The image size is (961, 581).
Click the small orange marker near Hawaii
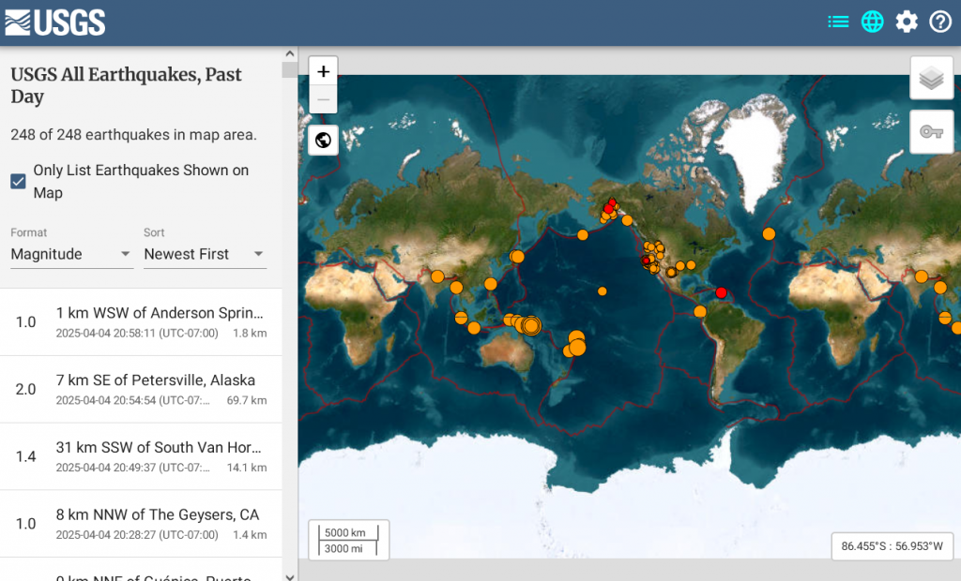click(603, 291)
